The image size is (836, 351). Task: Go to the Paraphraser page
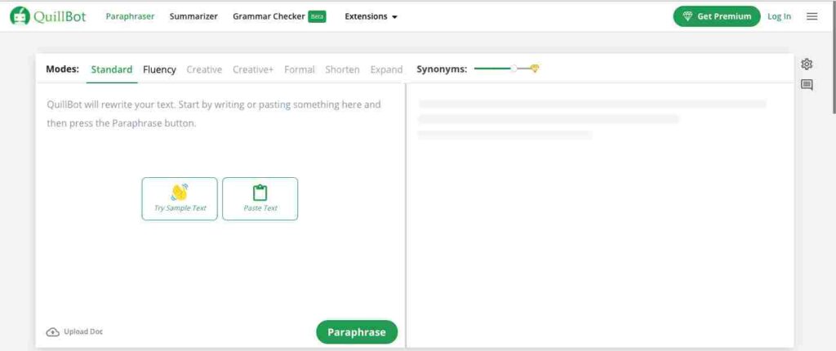pos(130,16)
